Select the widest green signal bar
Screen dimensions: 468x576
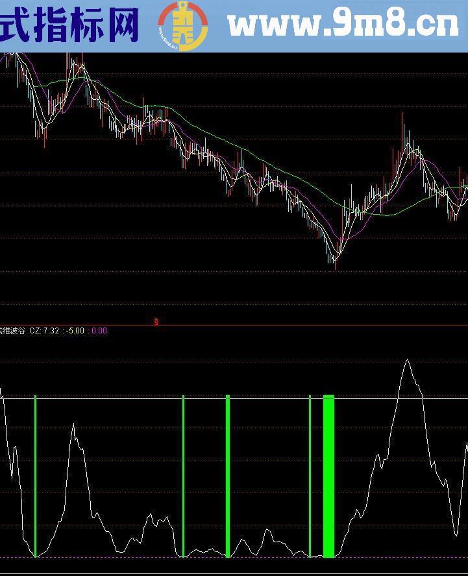click(x=328, y=475)
